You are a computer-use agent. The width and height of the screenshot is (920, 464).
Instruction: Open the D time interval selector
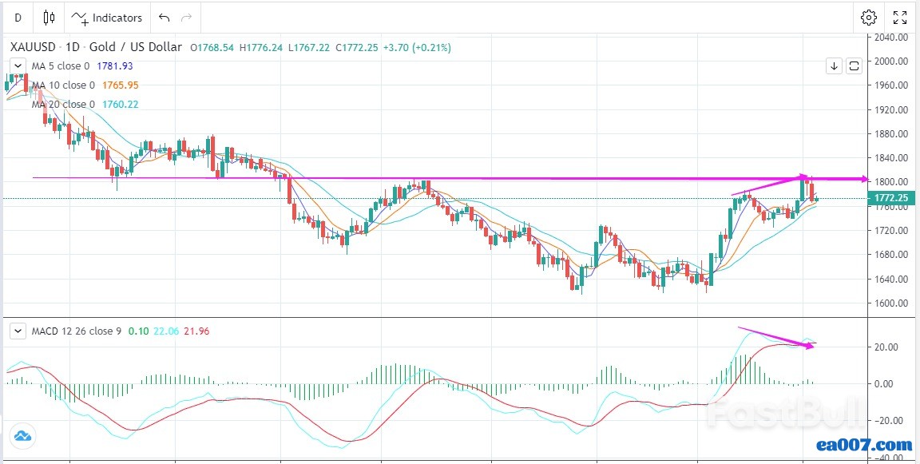[x=18, y=18]
